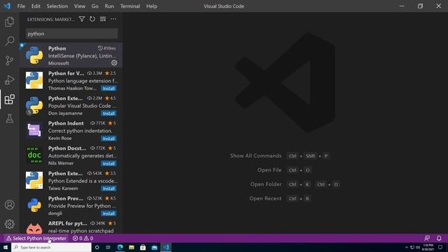Click the python extensions search box
The image size is (448, 252).
71,34
